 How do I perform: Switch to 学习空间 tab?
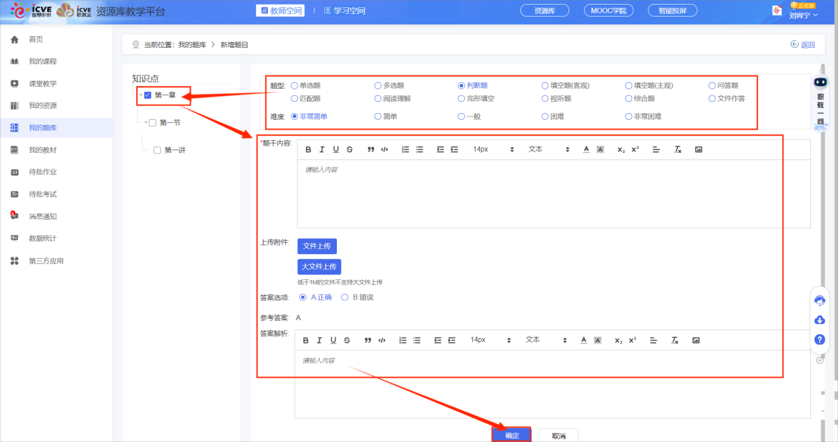345,11
